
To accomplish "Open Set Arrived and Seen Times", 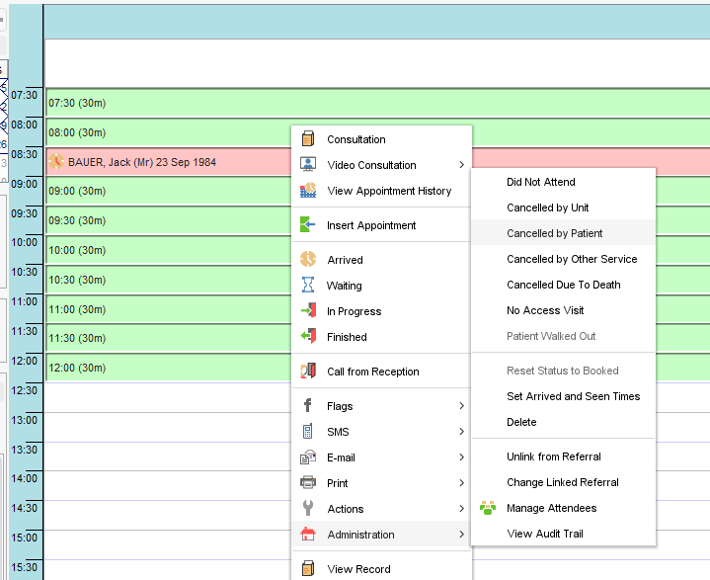I will coord(563,396).
